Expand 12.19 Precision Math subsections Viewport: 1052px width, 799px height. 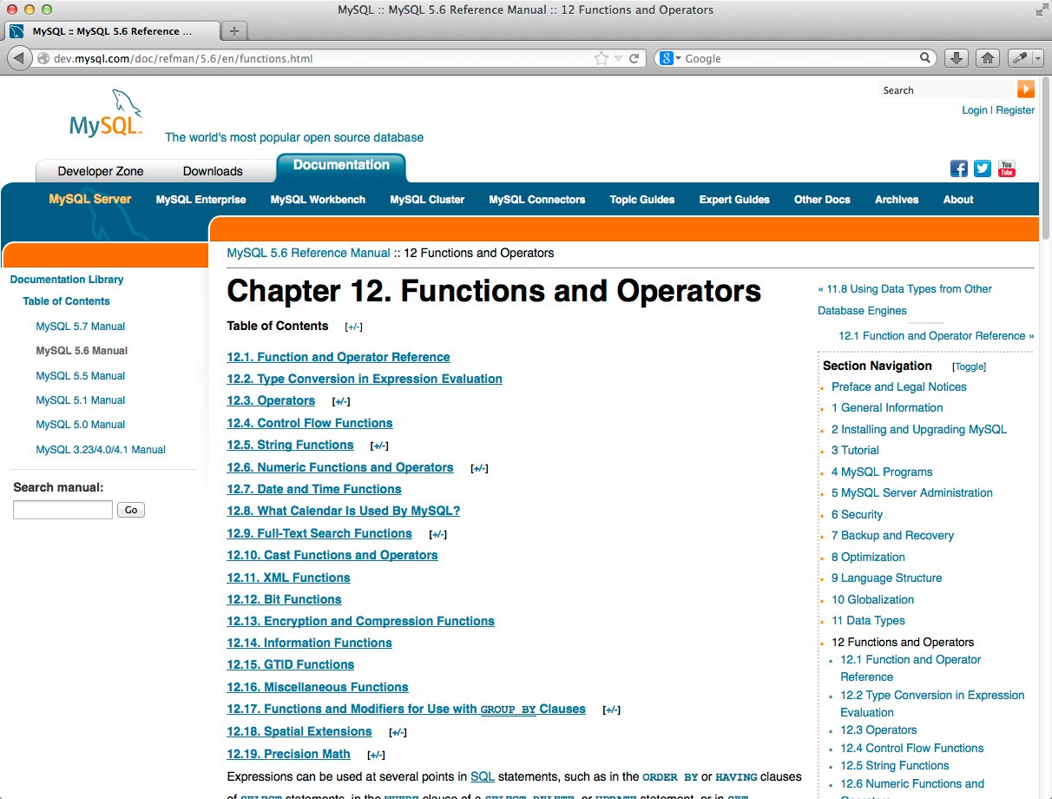click(x=377, y=756)
